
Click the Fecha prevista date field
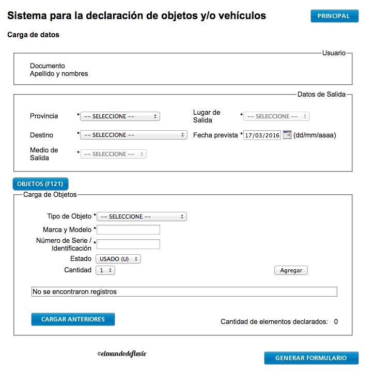(262, 135)
